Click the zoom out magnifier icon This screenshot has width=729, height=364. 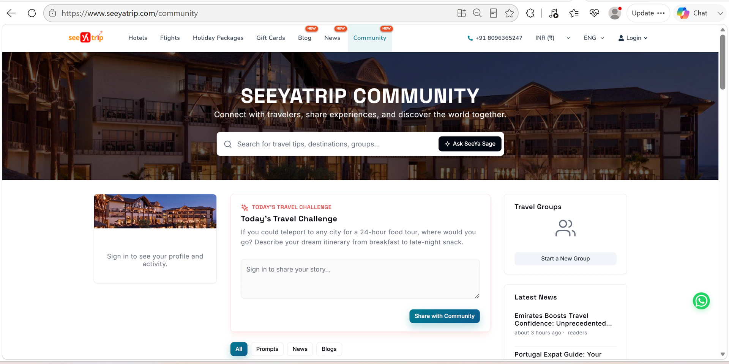coord(477,13)
